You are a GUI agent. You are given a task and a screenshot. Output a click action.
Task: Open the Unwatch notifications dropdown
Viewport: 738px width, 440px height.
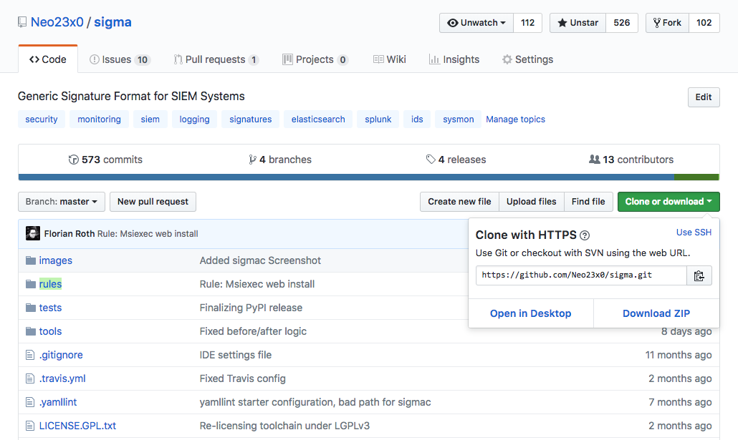pyautogui.click(x=476, y=23)
